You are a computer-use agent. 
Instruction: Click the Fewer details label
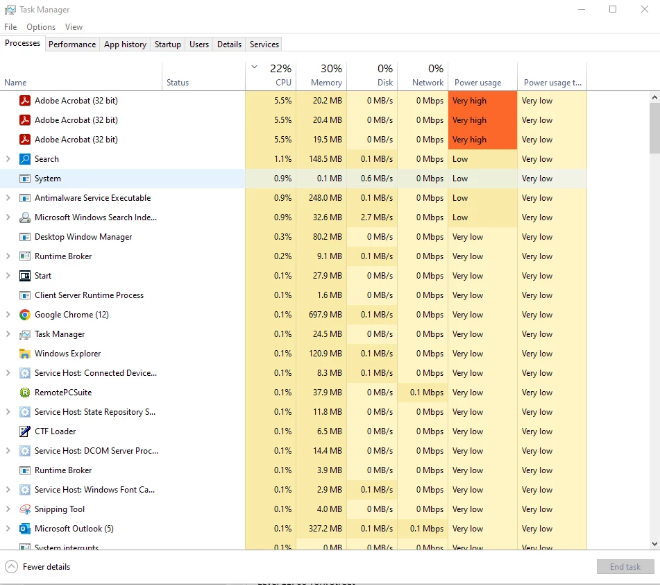[46, 567]
